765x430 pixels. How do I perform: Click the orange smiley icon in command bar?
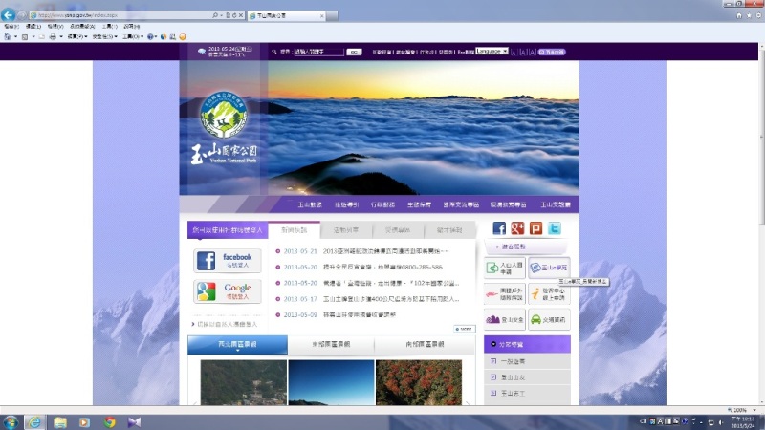coord(183,36)
